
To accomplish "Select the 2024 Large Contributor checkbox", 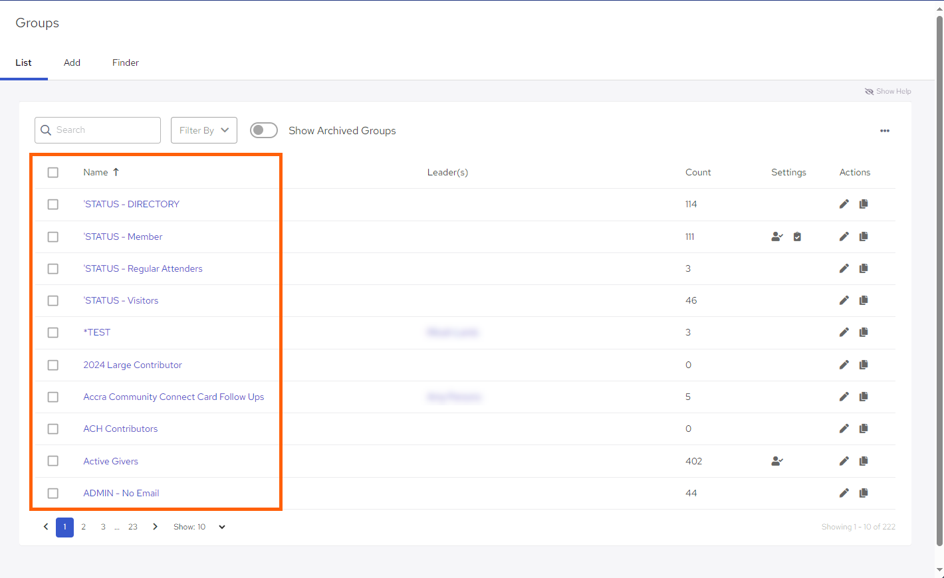I will [x=53, y=365].
